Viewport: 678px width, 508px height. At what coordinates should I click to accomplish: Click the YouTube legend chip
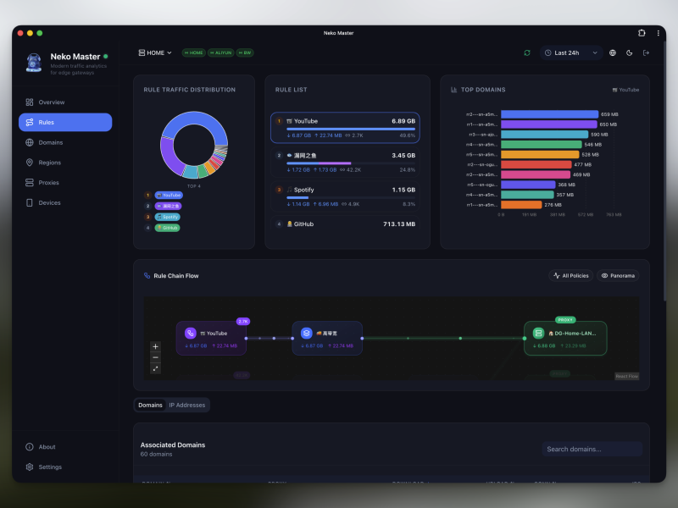click(169, 196)
